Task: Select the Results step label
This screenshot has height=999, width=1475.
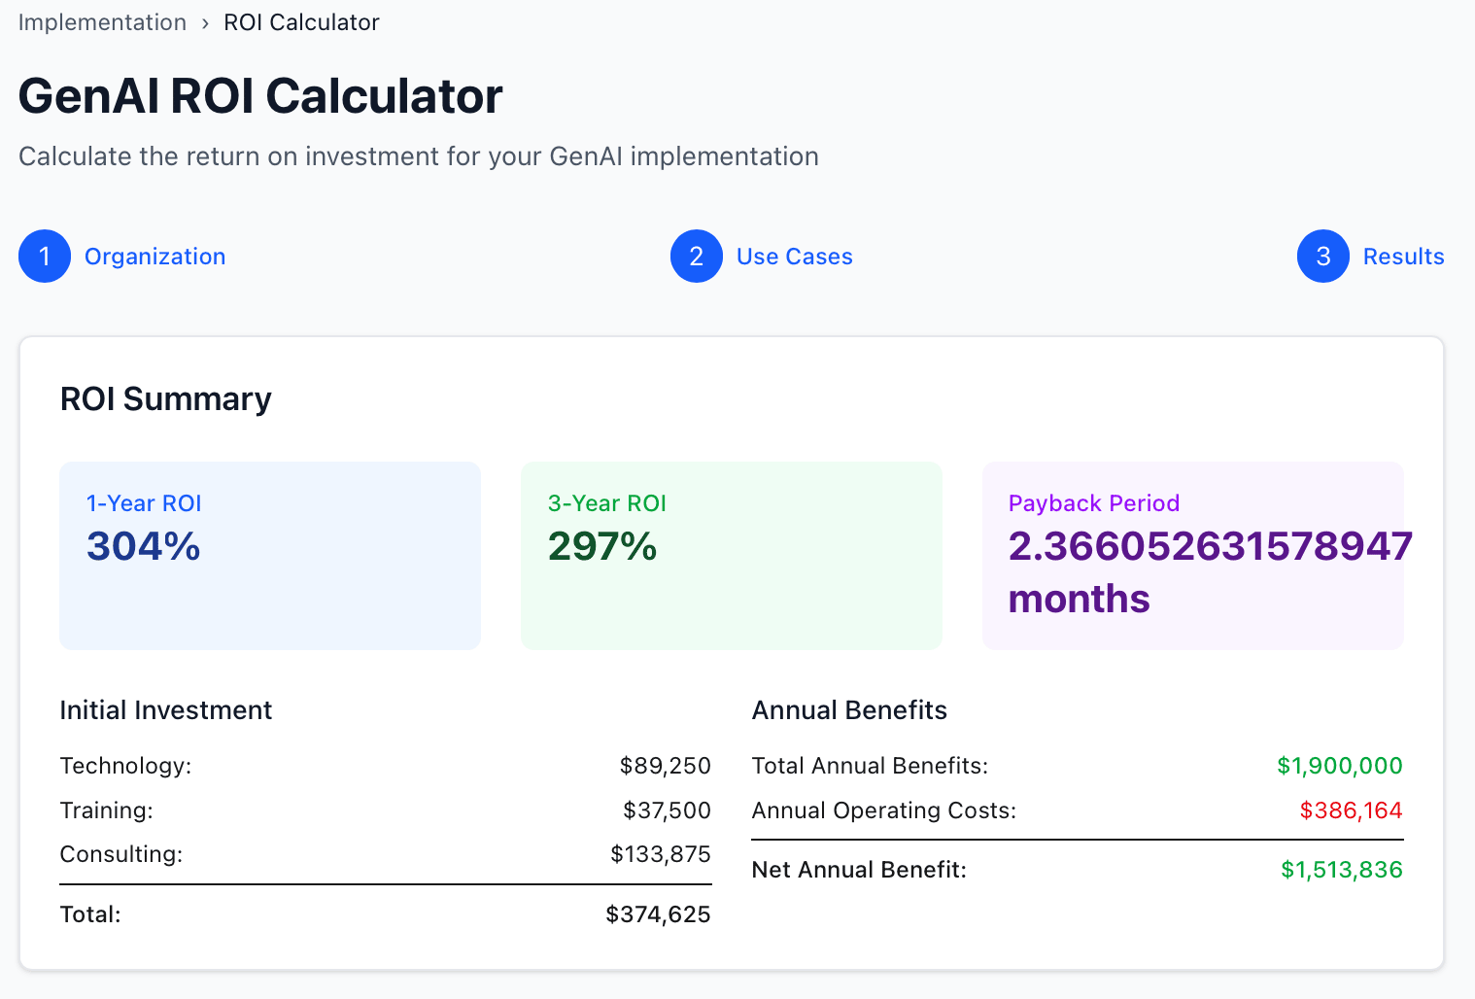Action: tap(1403, 257)
